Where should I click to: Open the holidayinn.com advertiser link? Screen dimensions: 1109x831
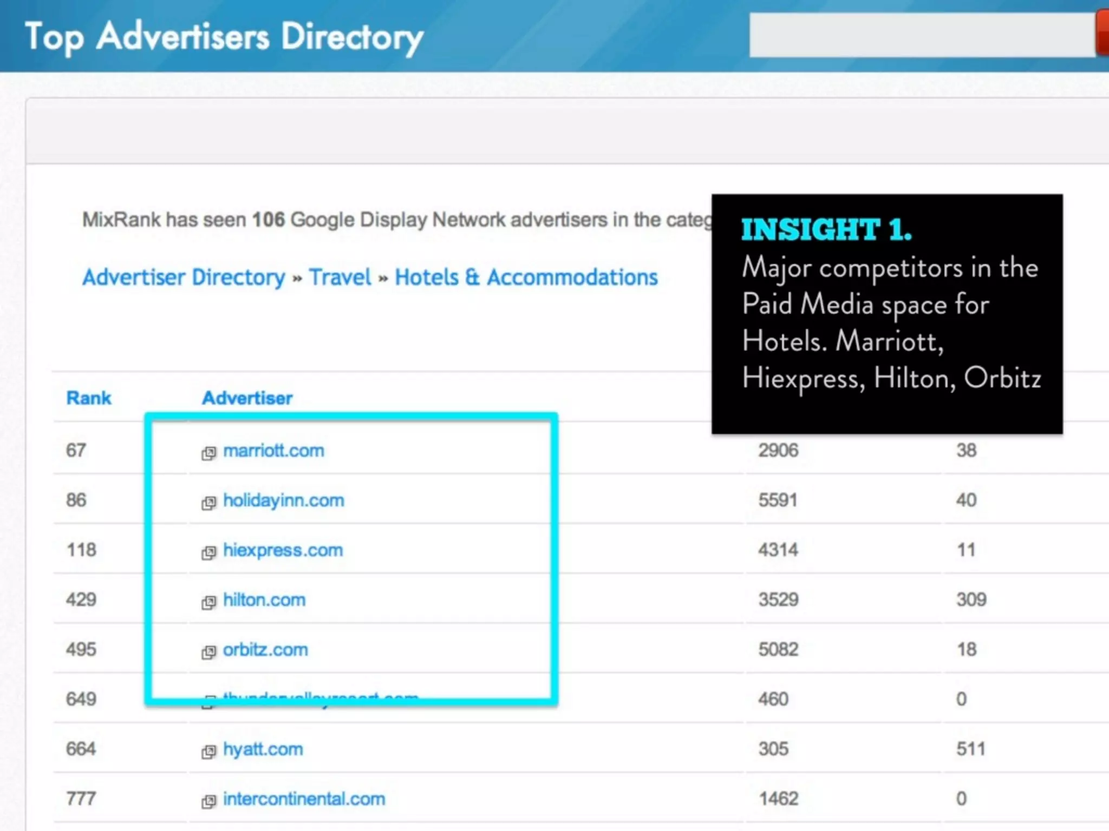[x=283, y=500]
